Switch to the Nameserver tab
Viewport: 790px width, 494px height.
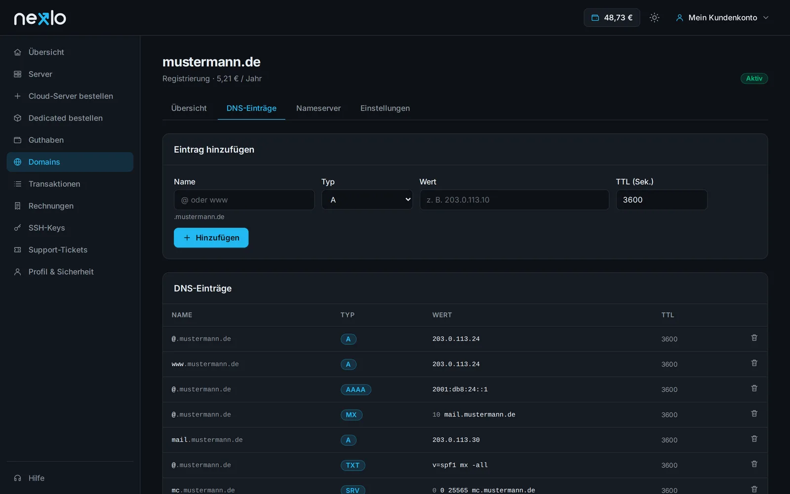click(318, 108)
